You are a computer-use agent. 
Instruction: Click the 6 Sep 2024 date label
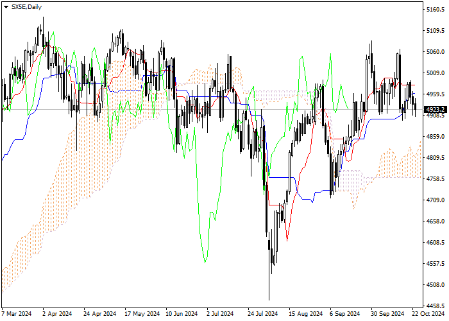pos(345,314)
